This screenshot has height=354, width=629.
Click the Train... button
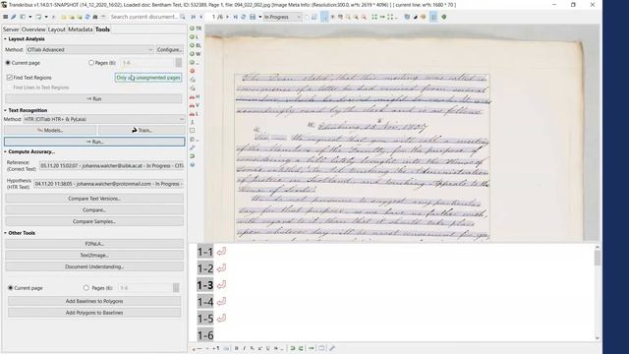pyautogui.click(x=142, y=131)
